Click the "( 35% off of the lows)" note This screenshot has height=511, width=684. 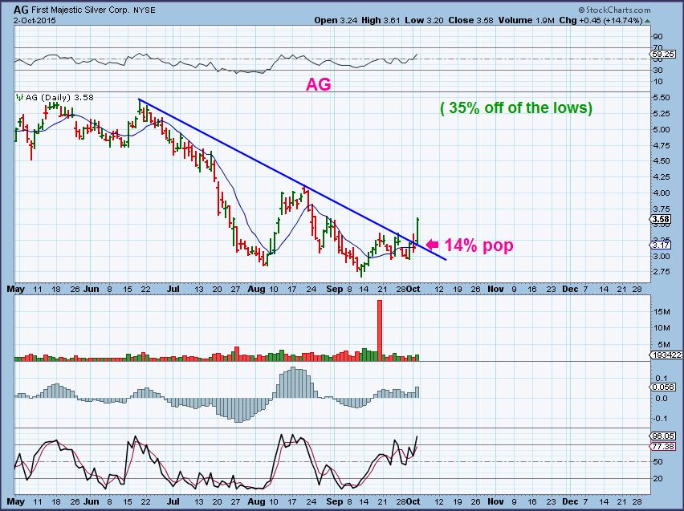click(516, 107)
